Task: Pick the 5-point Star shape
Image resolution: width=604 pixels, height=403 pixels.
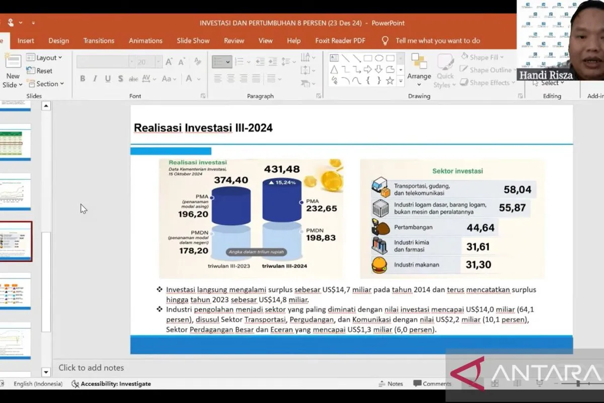Action: tap(390, 80)
